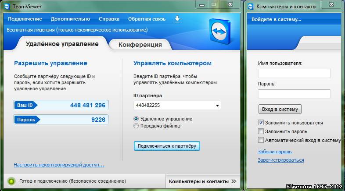Close the TeamViewer main window
Viewport: 345px width, 191px height.
click(x=230, y=5)
